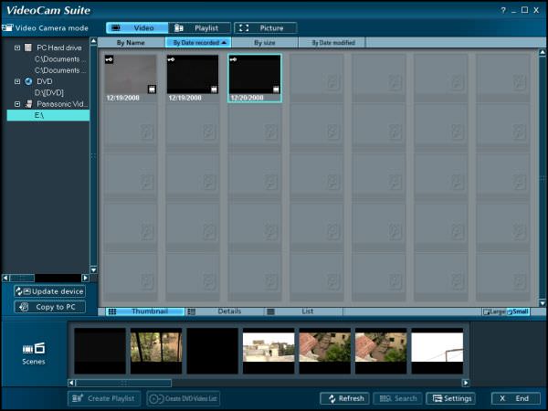Viewport: 548px width, 411px height.
Task: Click the Panasonic video camera icon
Action: [x=28, y=104]
